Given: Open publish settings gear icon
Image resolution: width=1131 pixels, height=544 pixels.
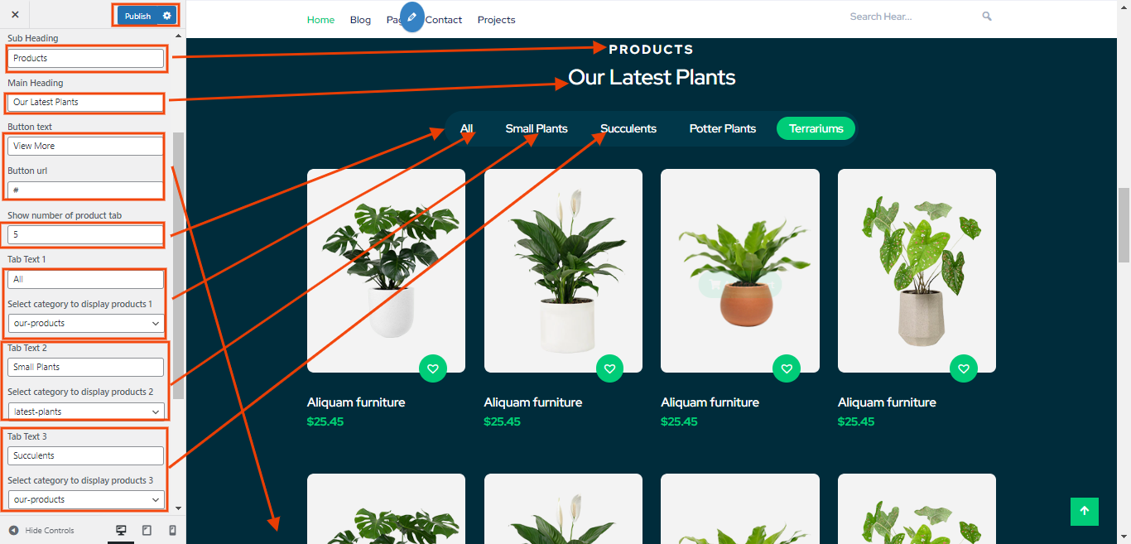Looking at the screenshot, I should pyautogui.click(x=167, y=16).
